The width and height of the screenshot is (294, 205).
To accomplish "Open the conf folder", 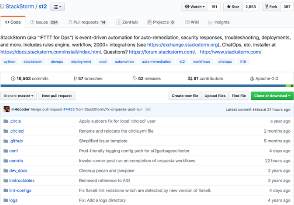I will 14,151.
